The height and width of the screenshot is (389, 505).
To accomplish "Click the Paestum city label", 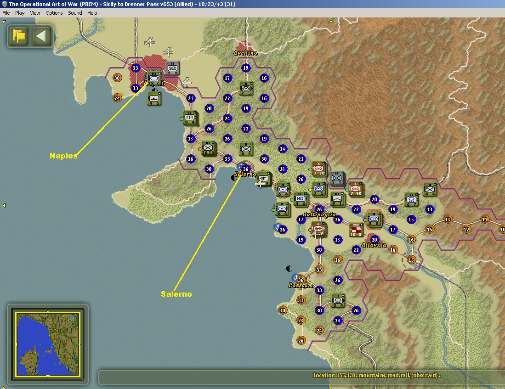I will tap(301, 285).
